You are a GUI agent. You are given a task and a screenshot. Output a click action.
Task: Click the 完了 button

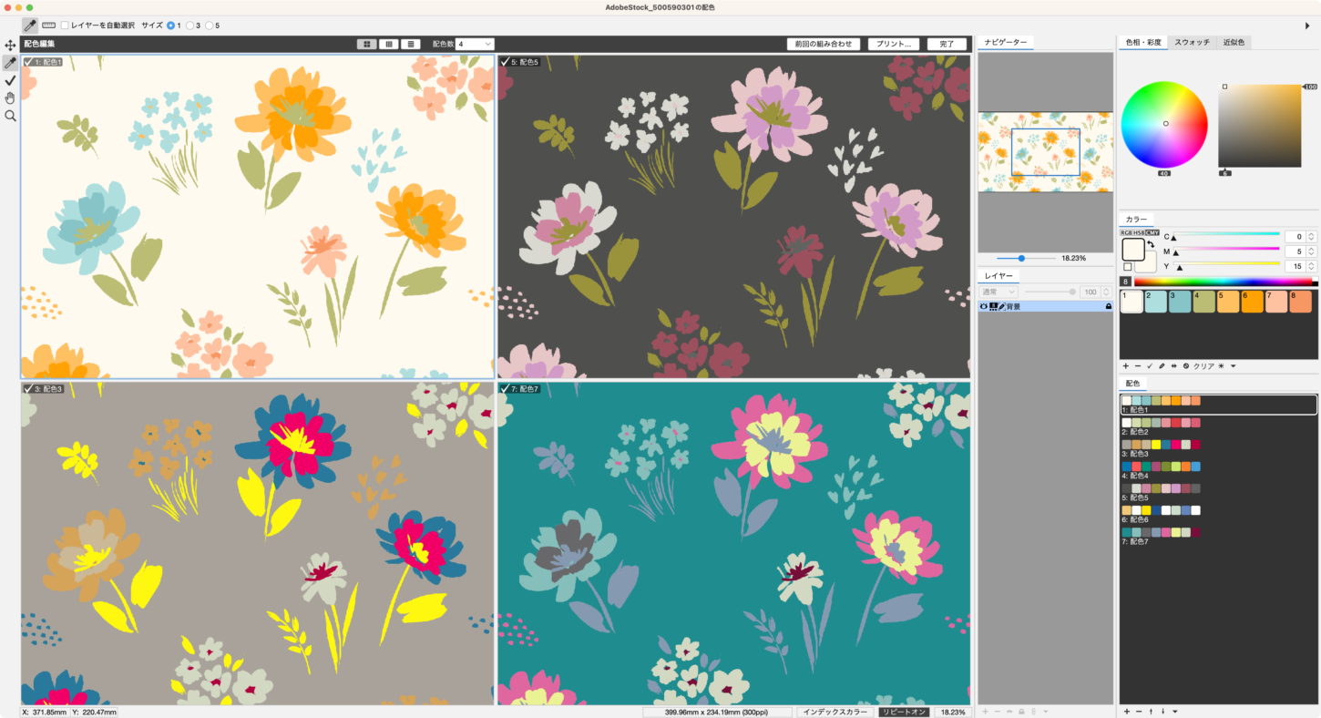click(947, 44)
